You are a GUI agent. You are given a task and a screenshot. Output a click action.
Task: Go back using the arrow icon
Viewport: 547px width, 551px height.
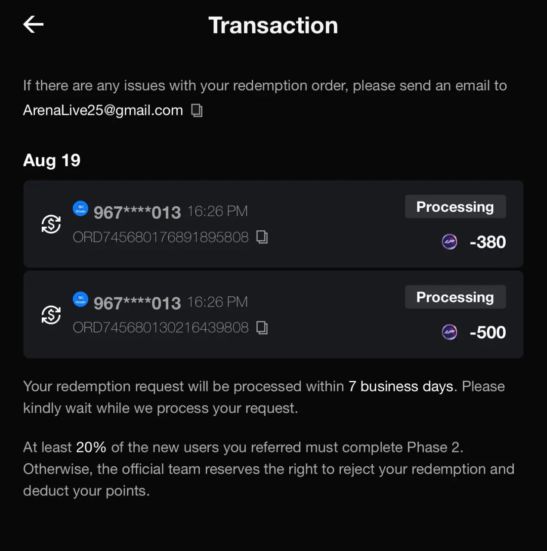(x=33, y=25)
